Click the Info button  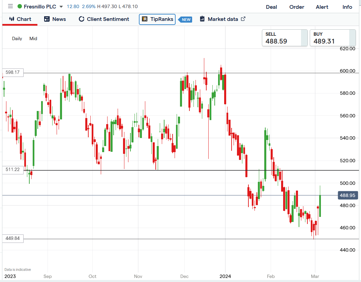(347, 7)
